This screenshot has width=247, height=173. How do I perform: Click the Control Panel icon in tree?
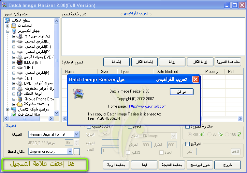point(20,94)
